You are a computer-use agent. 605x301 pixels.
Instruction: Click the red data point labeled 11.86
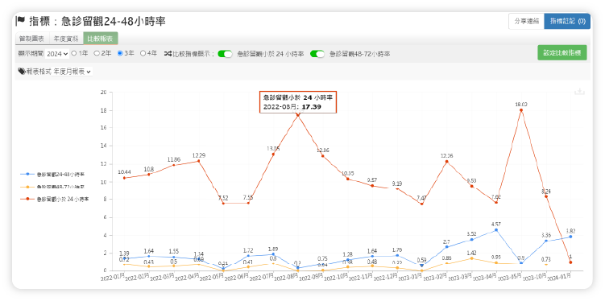[x=174, y=165]
